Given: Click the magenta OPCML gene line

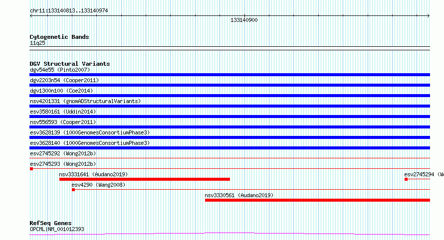Looking at the screenshot, I should tap(229, 234).
